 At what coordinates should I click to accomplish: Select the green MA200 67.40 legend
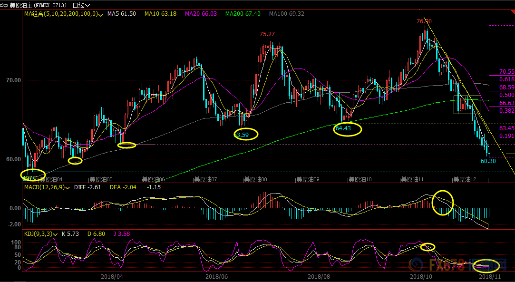[x=243, y=14]
